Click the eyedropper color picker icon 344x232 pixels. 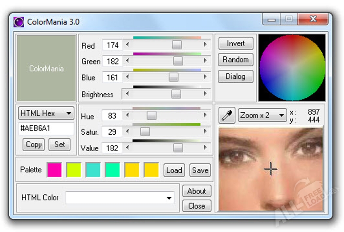coord(227,116)
